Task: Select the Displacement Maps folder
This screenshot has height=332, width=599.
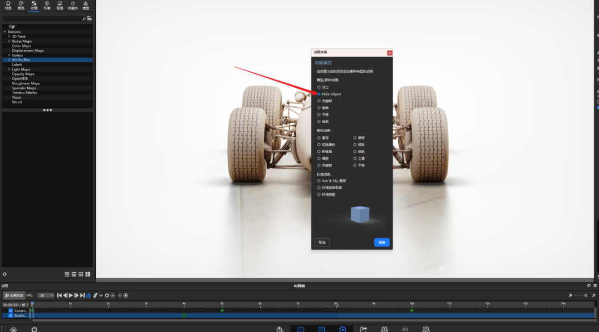Action: coord(28,51)
